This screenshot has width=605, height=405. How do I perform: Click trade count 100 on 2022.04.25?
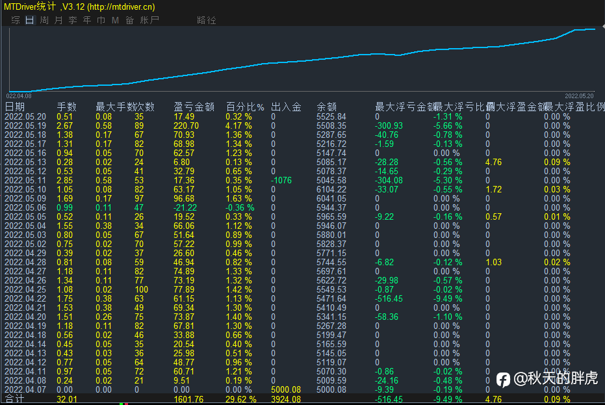pos(141,289)
